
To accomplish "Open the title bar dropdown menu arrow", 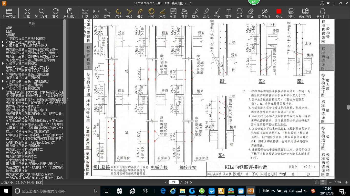I will click(x=328, y=3).
